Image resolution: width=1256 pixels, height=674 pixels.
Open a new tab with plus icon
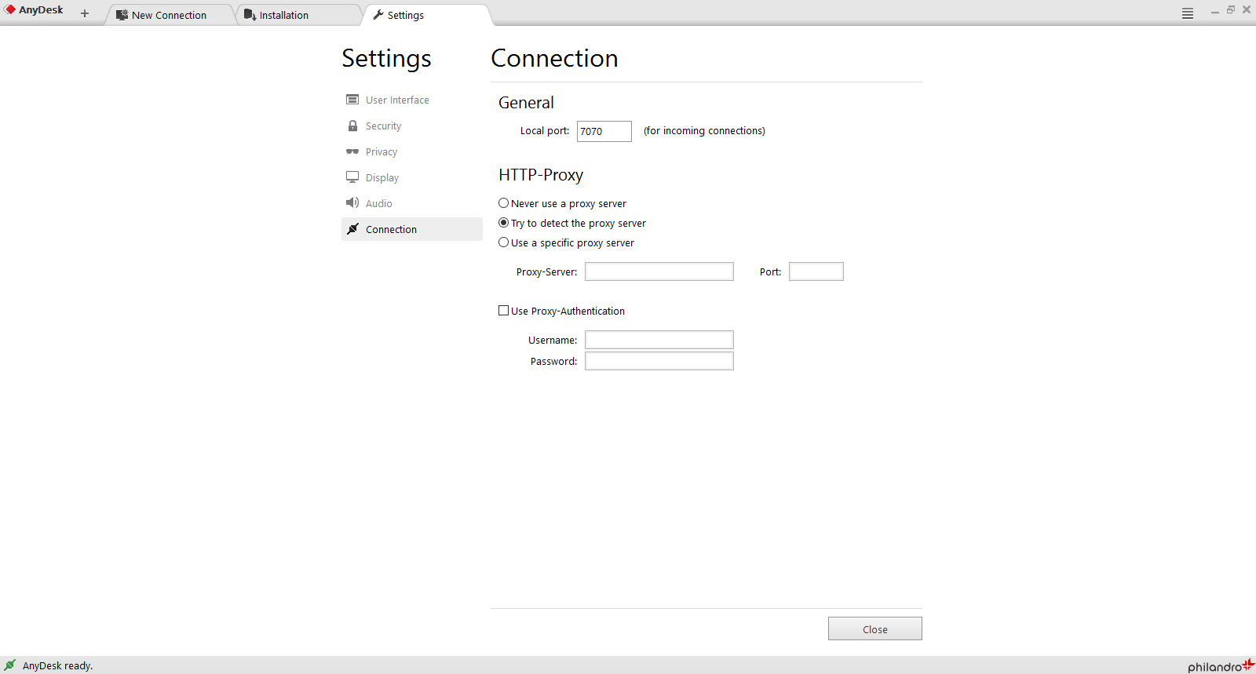click(85, 13)
